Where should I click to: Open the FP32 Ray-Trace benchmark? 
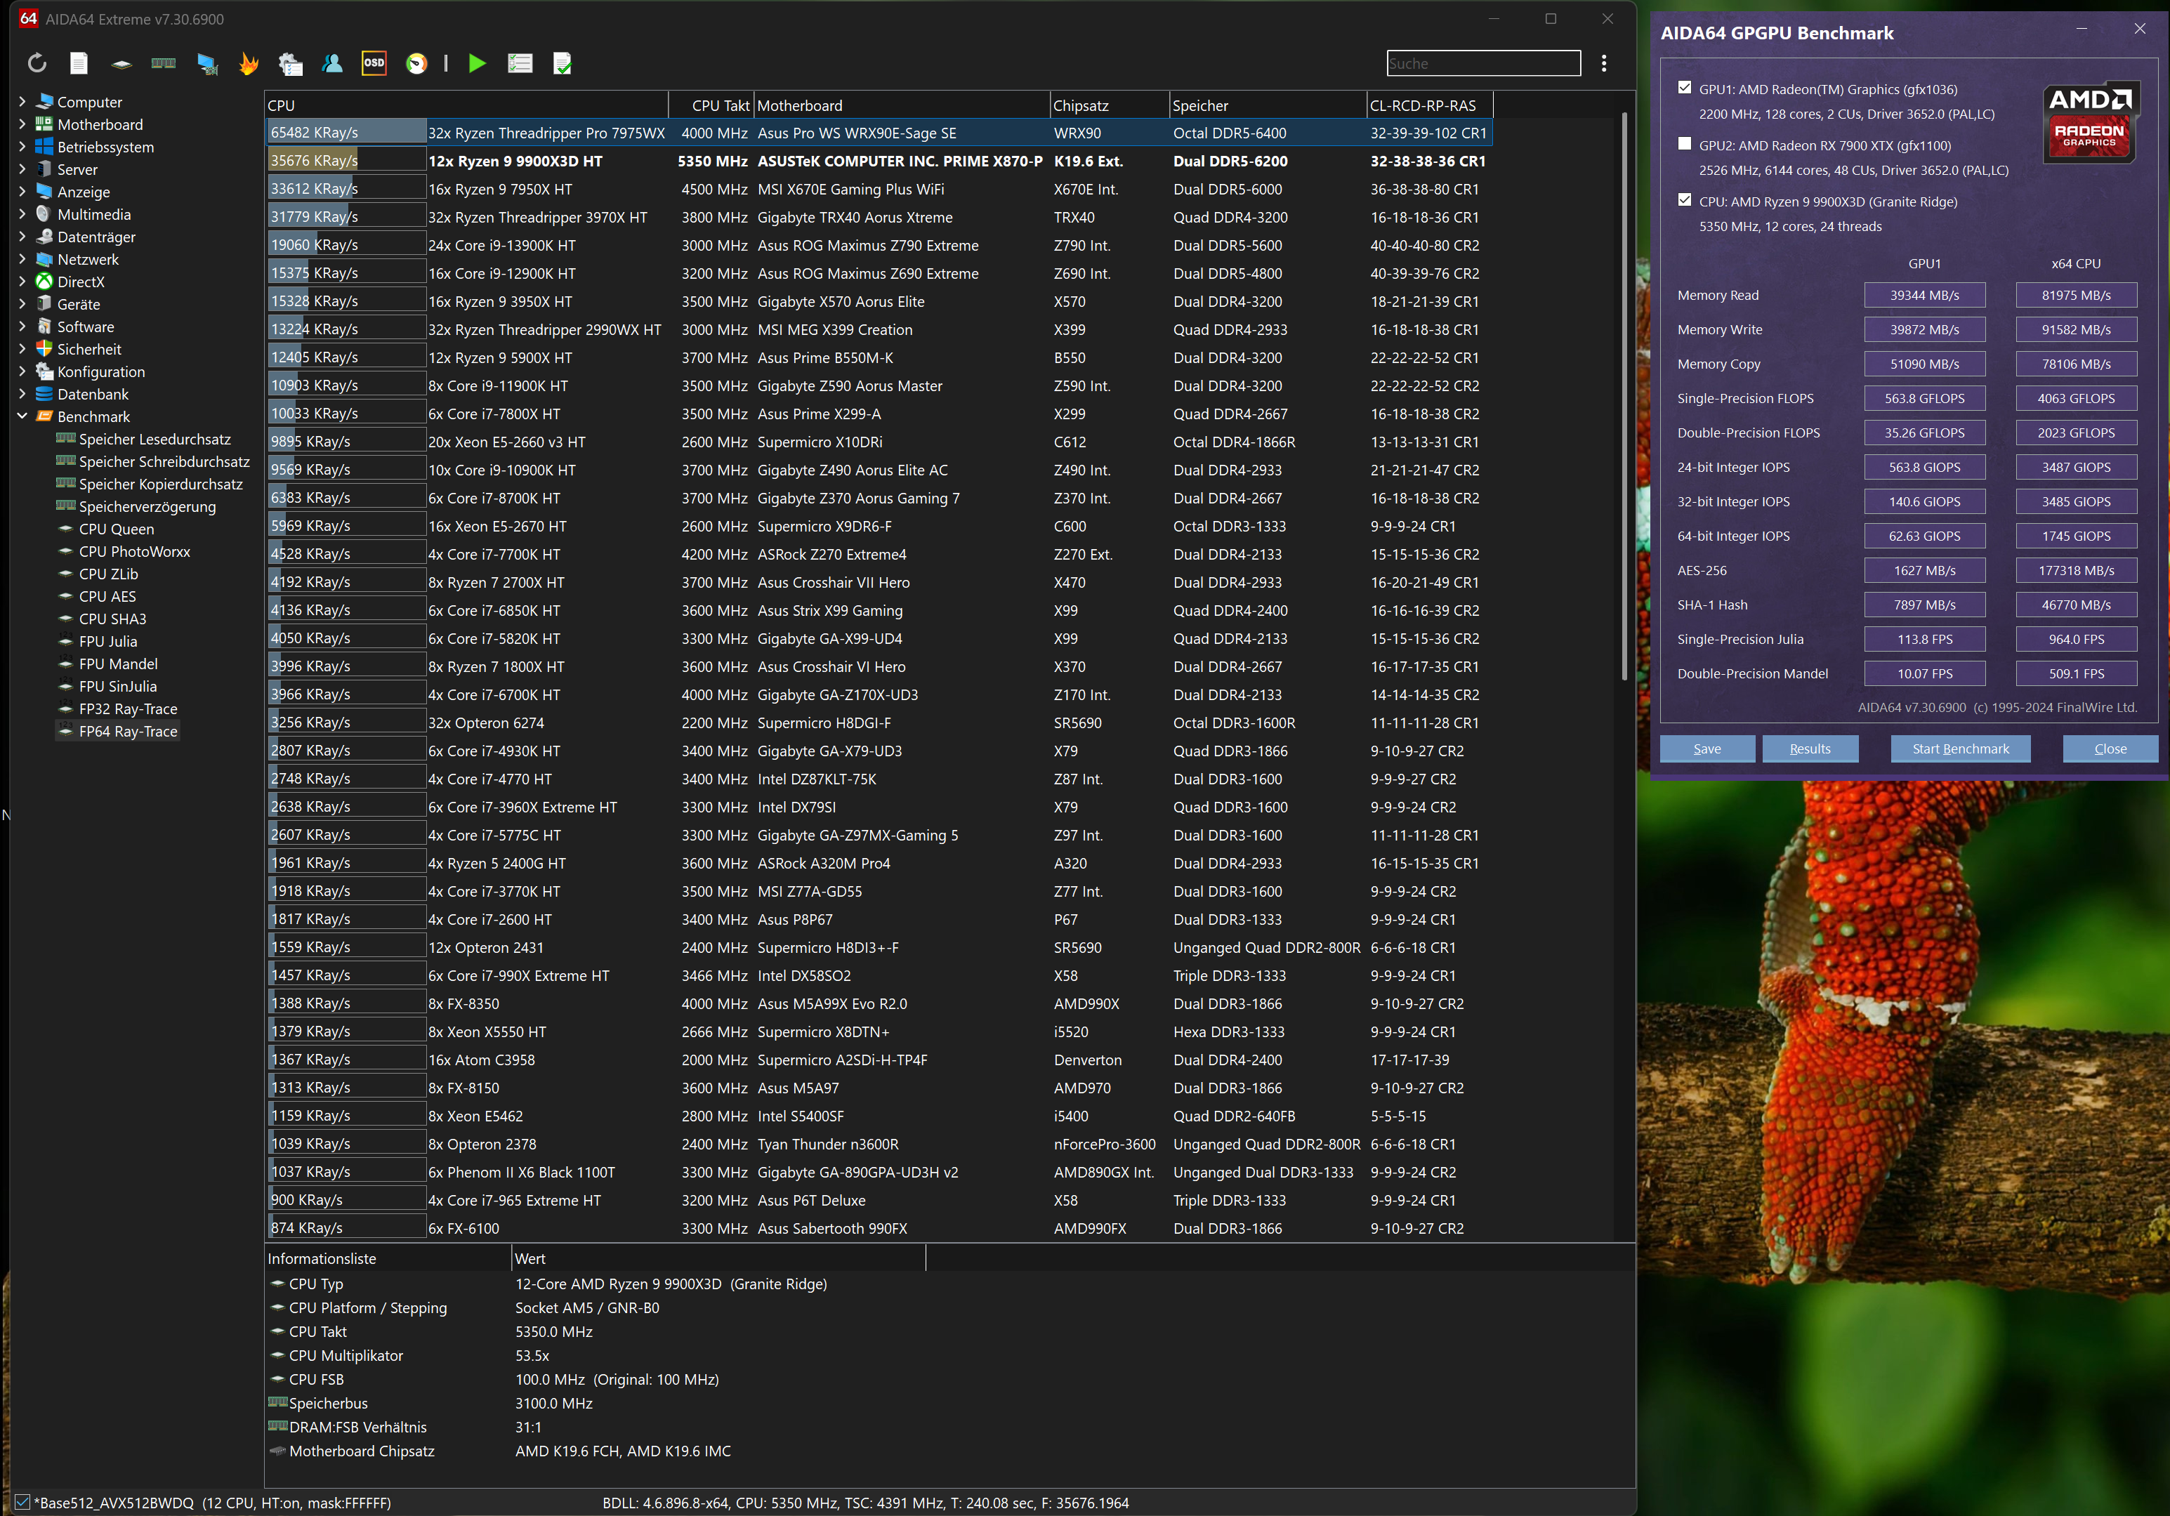128,709
